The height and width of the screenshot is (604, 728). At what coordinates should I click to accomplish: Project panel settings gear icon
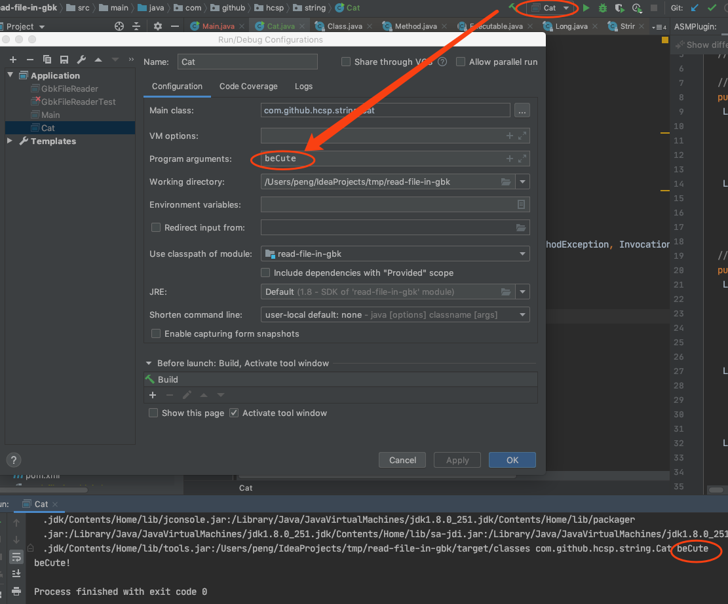[158, 26]
